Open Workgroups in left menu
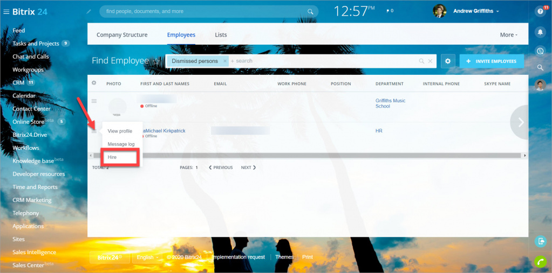Viewport: 552px width, 273px height. click(28, 69)
